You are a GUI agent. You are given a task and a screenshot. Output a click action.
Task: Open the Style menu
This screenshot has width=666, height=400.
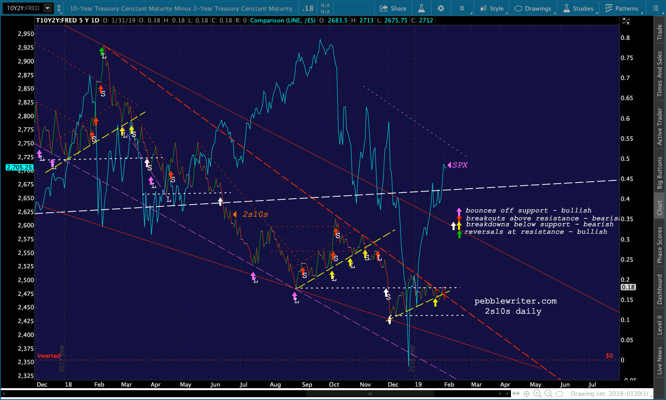(492, 8)
